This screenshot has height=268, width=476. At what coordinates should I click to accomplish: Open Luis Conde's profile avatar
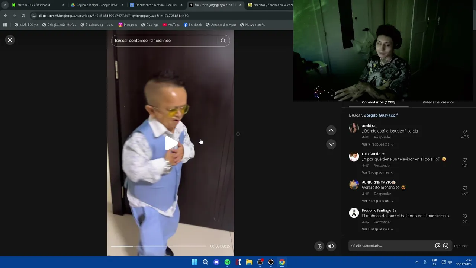354,156
